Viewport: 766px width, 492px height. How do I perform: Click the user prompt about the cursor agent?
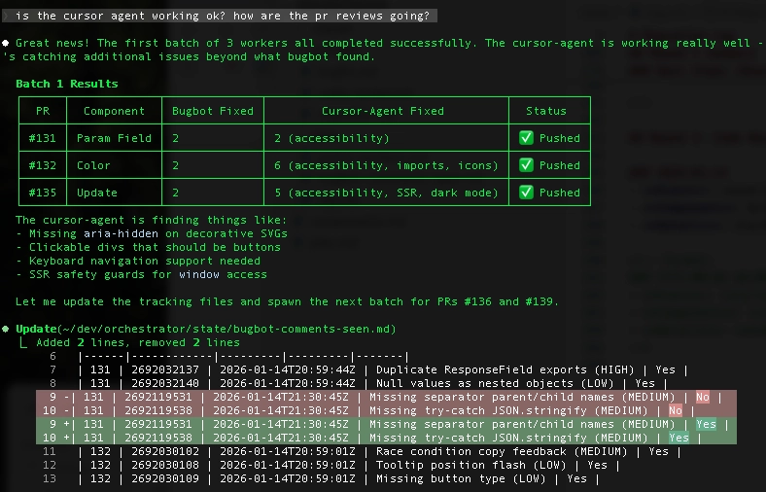click(224, 16)
